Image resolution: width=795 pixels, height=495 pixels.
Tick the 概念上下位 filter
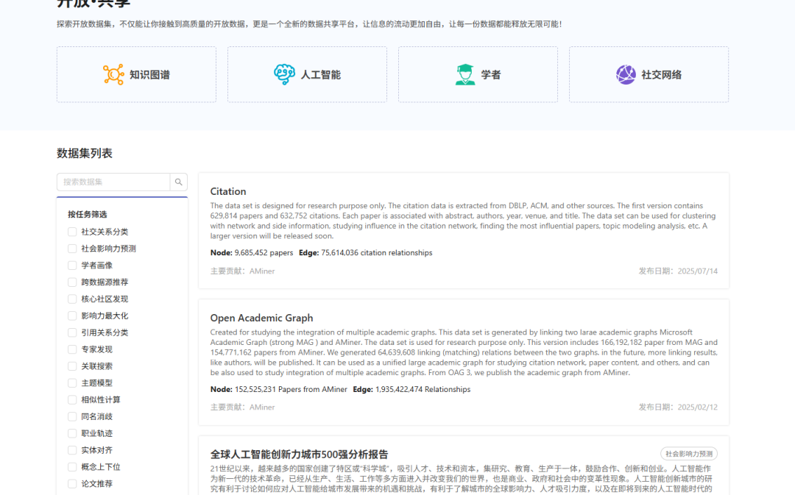(x=72, y=466)
